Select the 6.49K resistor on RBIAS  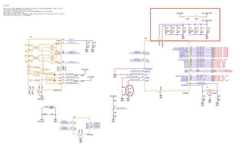(x=122, y=92)
